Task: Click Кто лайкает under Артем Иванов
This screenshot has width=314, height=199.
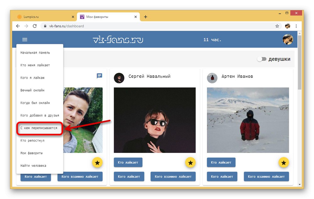Action: click(x=221, y=162)
